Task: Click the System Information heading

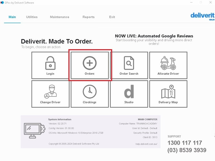Action: (x=60, y=119)
